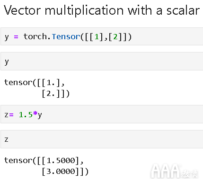Click the Chinese characters beside AAA logo
This screenshot has width=203, height=181.
coord(189,174)
